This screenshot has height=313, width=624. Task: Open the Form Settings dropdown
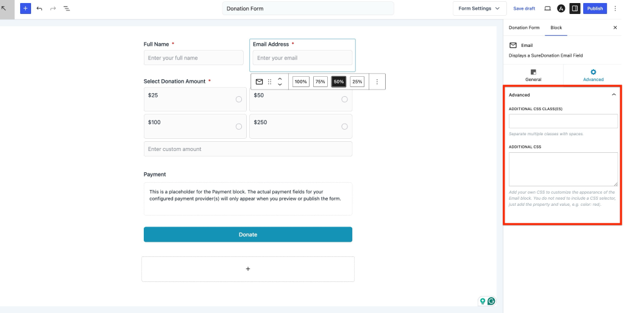(480, 9)
